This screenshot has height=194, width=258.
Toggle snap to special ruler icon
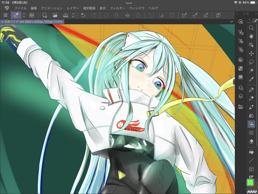click(x=195, y=15)
